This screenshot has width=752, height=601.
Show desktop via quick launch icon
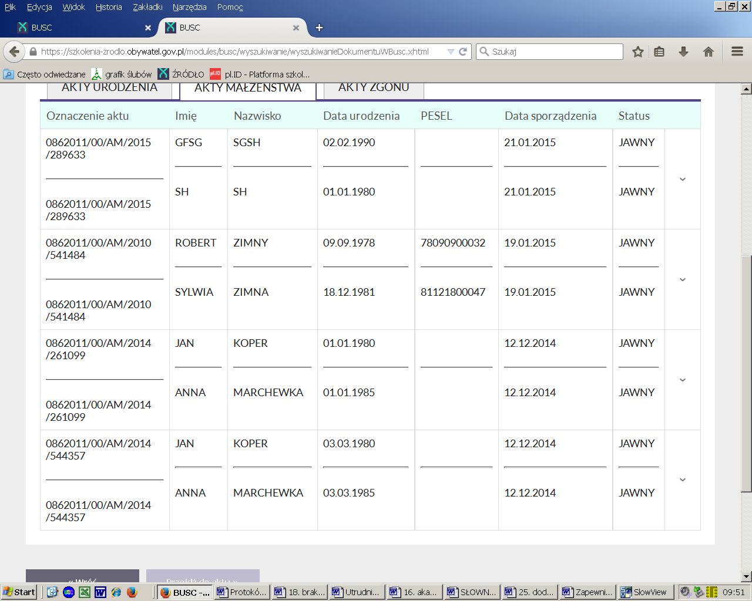(52, 592)
